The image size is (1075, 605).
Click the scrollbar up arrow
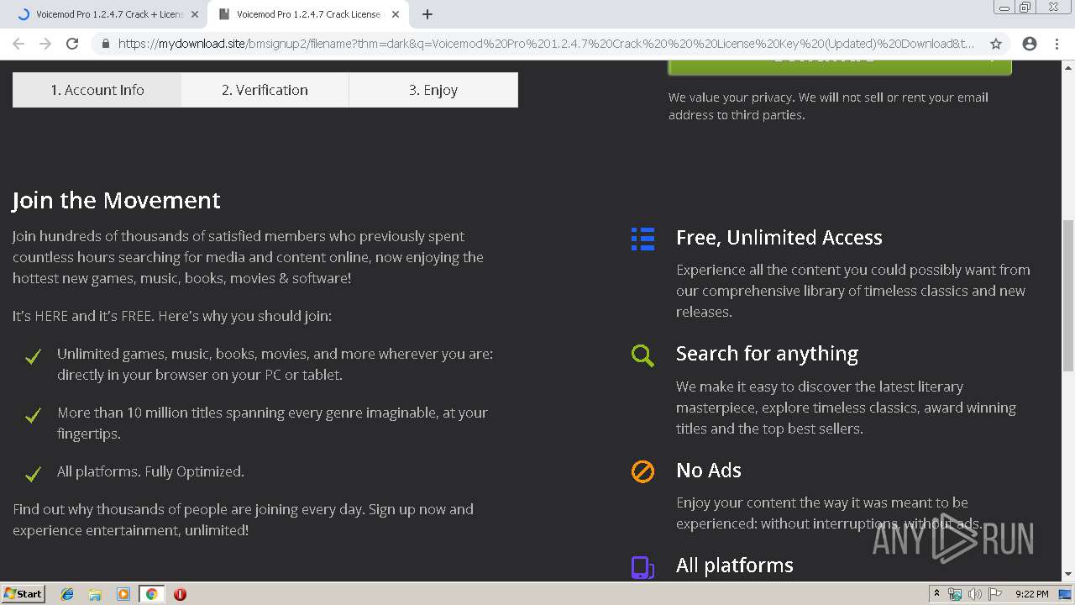(1067, 68)
